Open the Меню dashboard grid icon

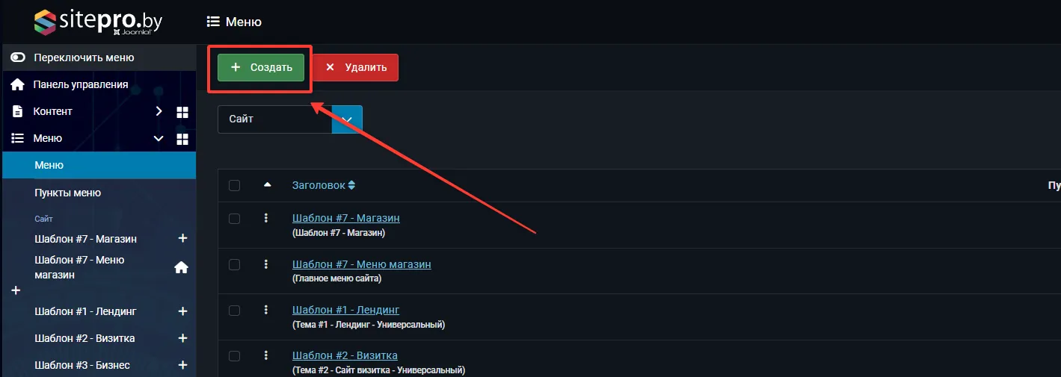click(x=182, y=139)
